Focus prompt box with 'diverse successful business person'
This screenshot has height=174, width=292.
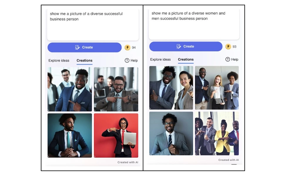tap(93, 25)
